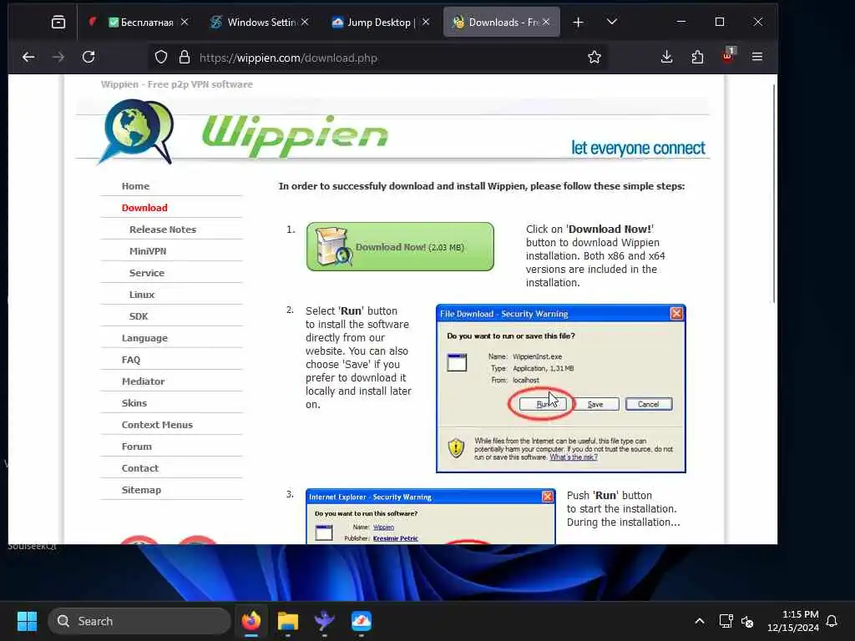Open the clock and date panel
The width and height of the screenshot is (855, 641).
[x=793, y=621]
